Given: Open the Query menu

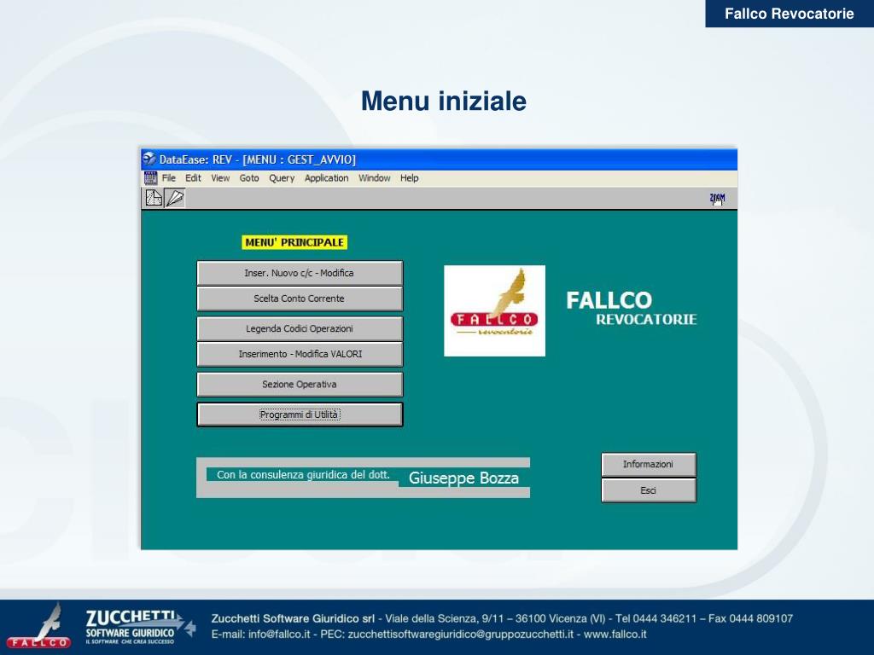Looking at the screenshot, I should (x=282, y=178).
